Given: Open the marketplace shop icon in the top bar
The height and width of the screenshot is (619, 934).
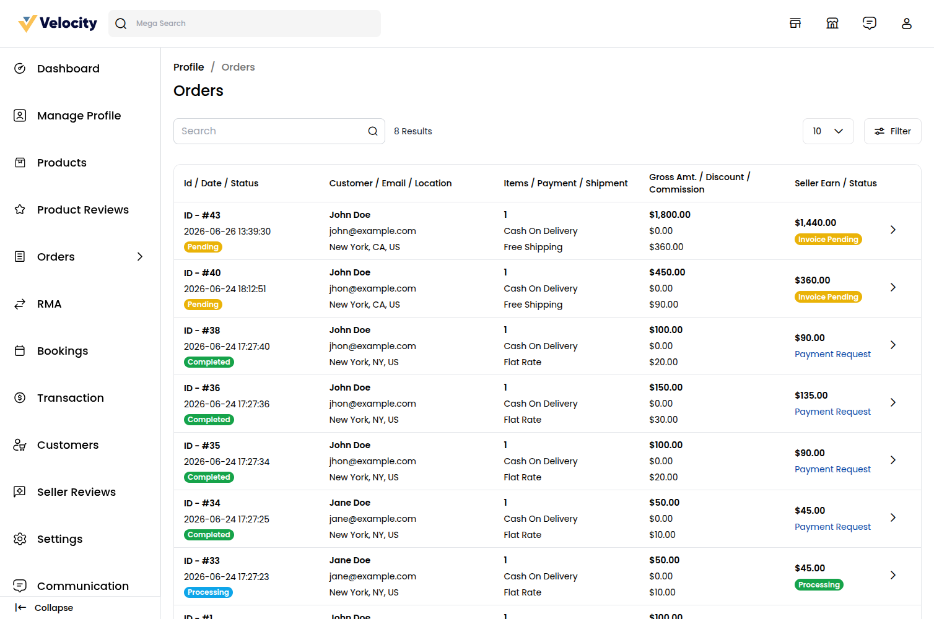Looking at the screenshot, I should [x=832, y=24].
